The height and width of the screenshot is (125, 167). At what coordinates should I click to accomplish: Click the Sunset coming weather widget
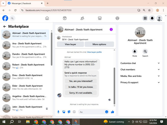(114, 122)
